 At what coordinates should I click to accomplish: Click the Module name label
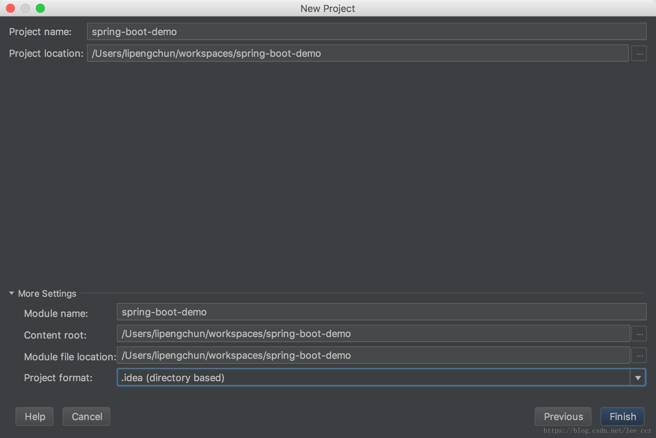click(x=56, y=314)
